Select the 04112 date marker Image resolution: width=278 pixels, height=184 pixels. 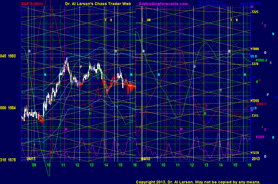coord(146,159)
